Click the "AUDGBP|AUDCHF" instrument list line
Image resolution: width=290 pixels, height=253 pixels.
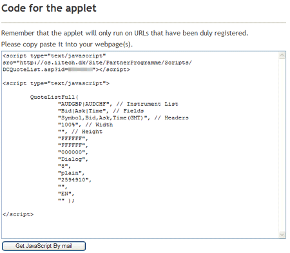pos(118,104)
